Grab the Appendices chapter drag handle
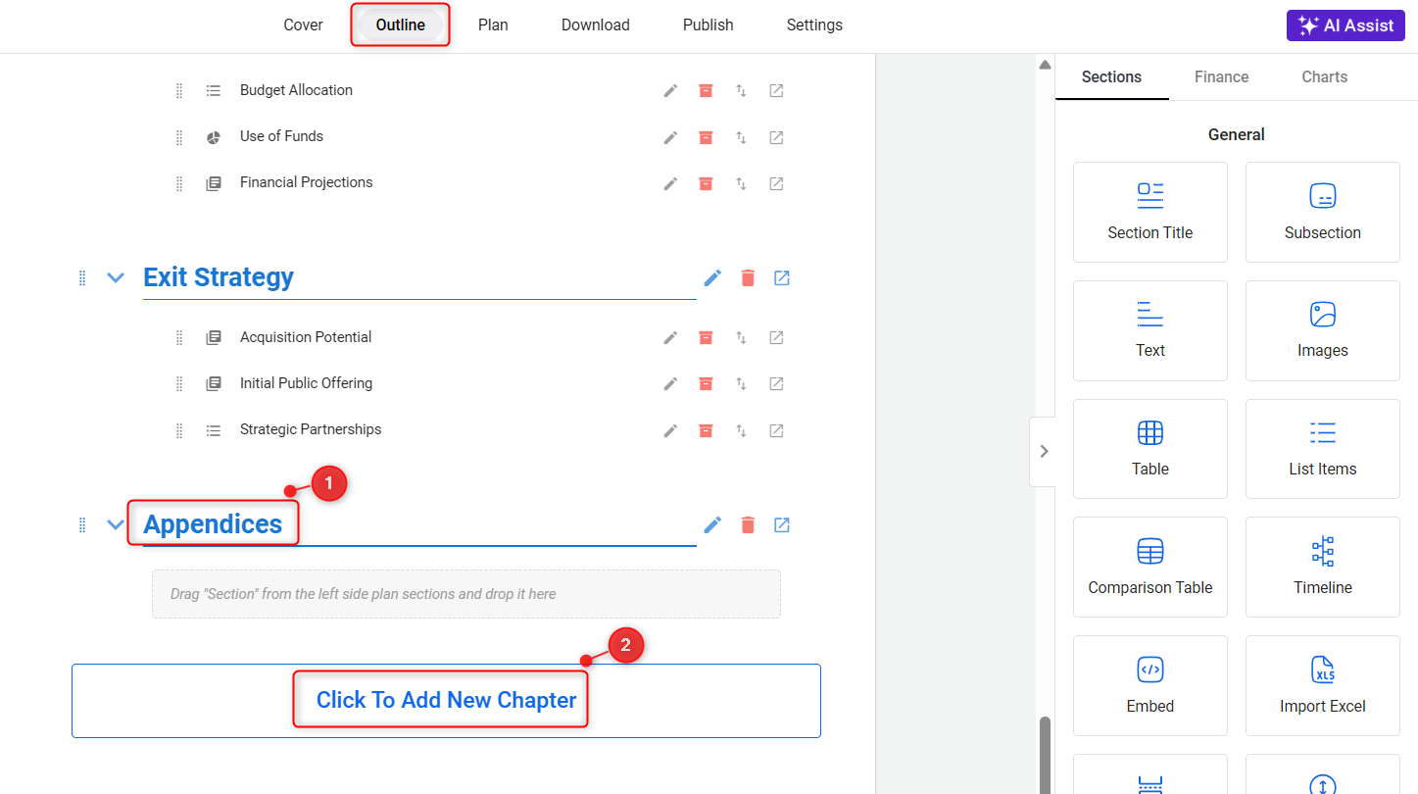The image size is (1418, 794). coord(82,524)
